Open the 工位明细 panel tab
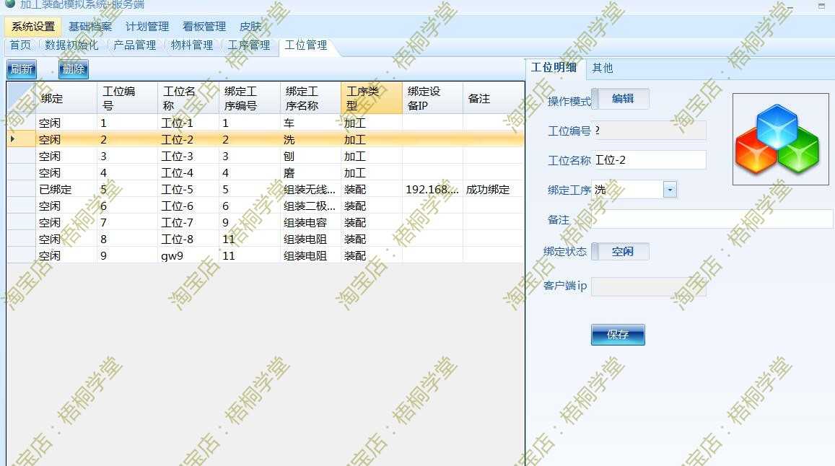 554,68
